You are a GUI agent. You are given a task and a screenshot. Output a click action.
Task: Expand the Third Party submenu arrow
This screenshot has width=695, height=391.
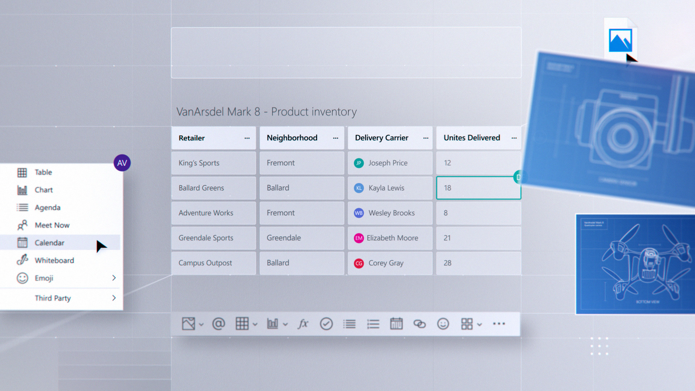click(114, 298)
